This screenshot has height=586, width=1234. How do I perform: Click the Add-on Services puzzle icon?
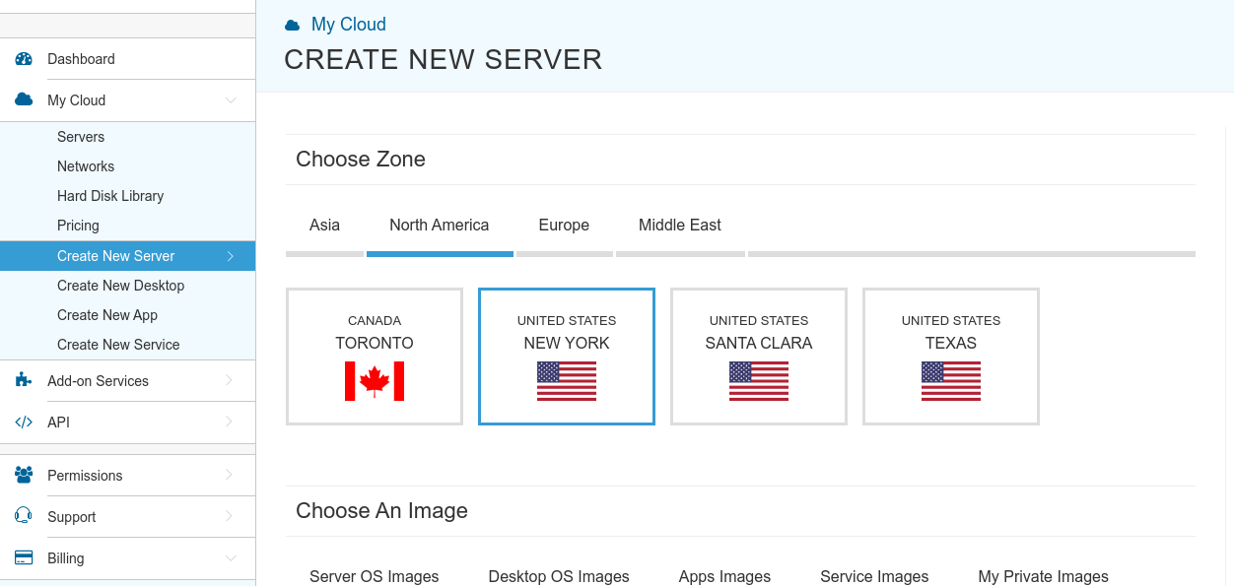(x=24, y=381)
